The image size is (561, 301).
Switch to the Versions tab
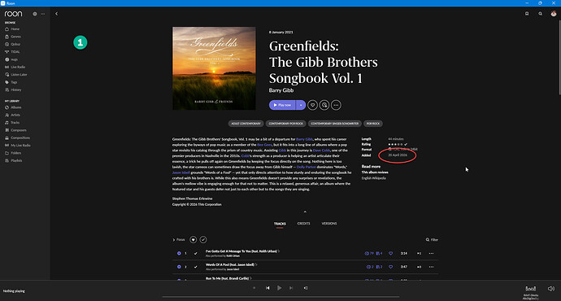329,224
